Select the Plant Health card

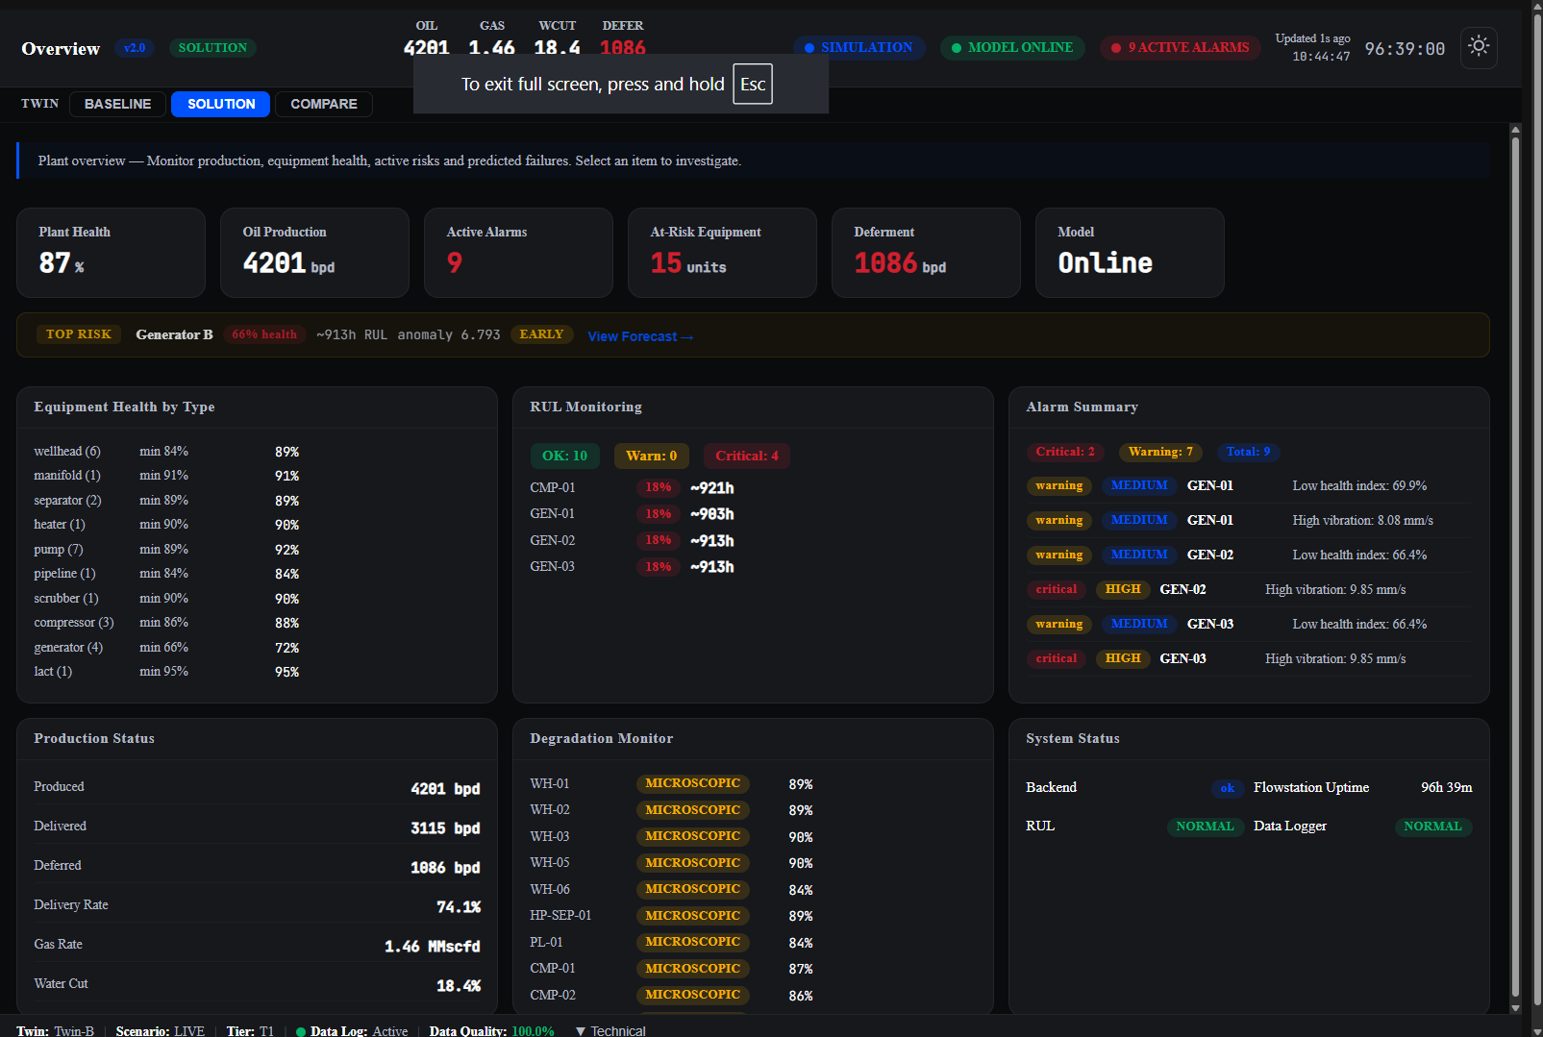tap(111, 253)
